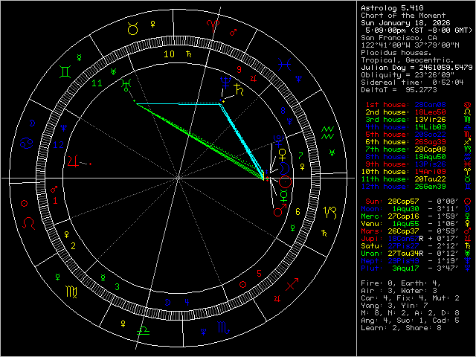Select the green Aquarius wave glyph on outer ring
This screenshot has width=476, height=357.
327,133
